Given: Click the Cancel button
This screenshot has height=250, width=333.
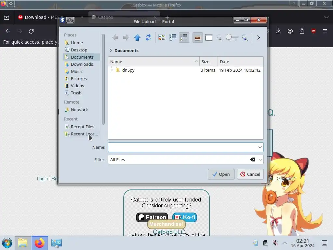Looking at the screenshot, I should point(250,174).
